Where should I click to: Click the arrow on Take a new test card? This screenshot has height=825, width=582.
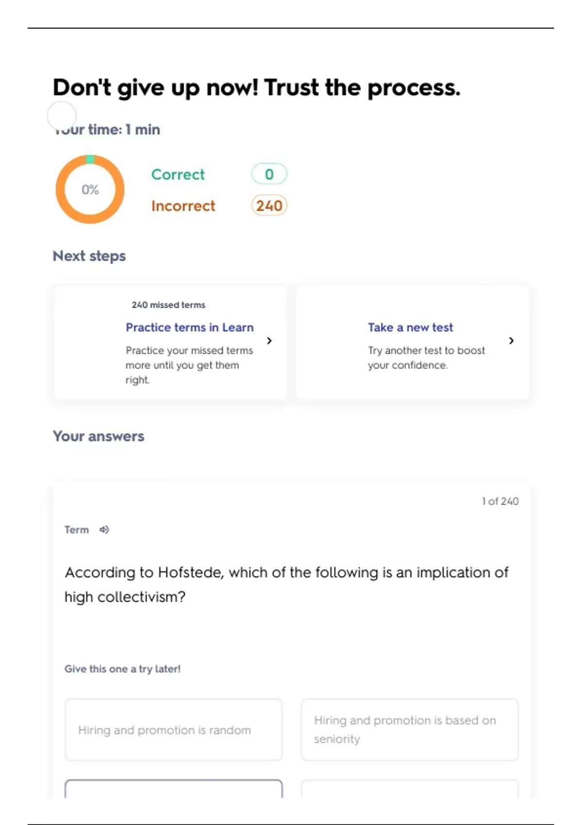pyautogui.click(x=511, y=341)
